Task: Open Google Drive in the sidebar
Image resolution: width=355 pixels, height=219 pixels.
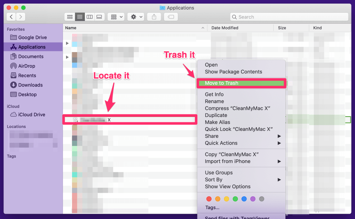Action: tap(33, 37)
